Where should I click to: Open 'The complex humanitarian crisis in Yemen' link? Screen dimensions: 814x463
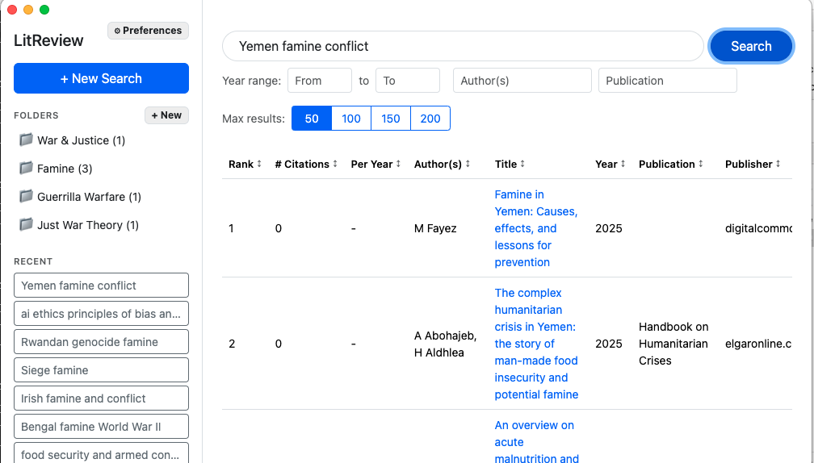[x=536, y=344]
